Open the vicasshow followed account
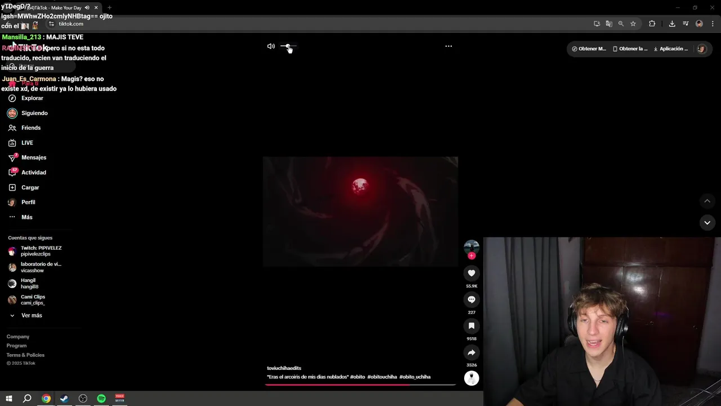This screenshot has width=721, height=406. click(35, 267)
